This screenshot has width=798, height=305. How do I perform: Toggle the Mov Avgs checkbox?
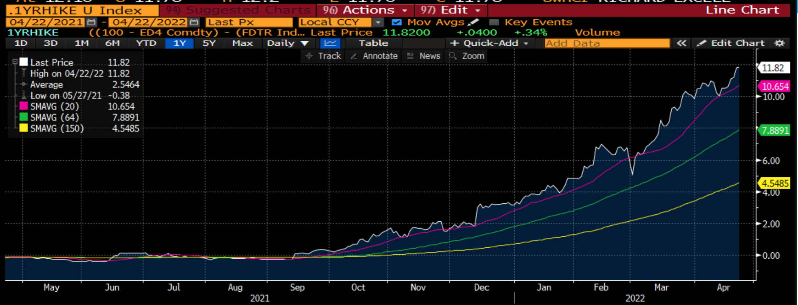pos(397,22)
